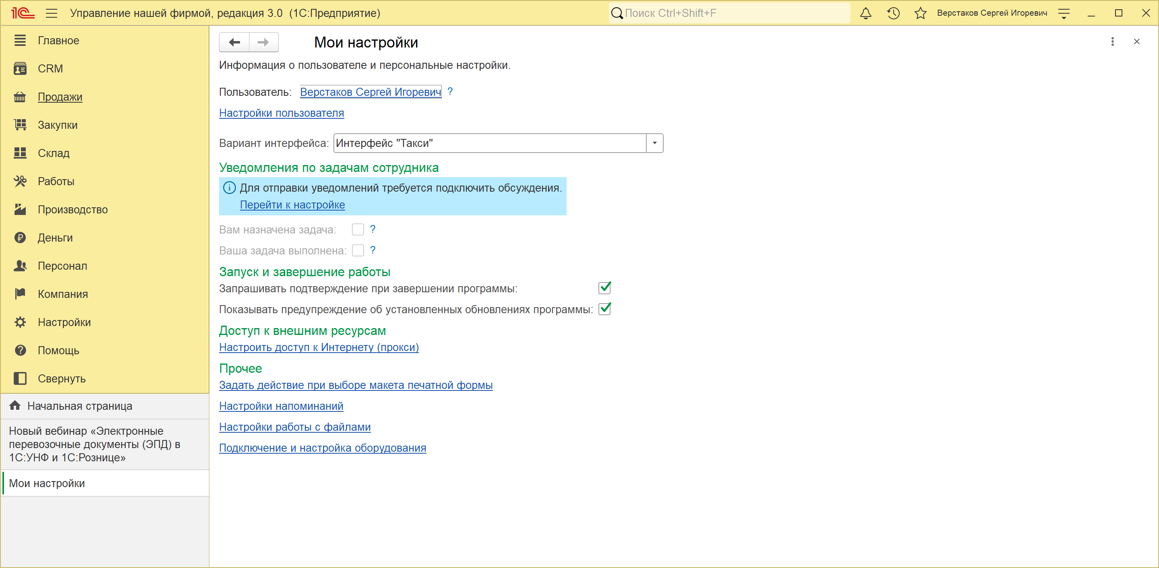
Task: Open the Главное section
Action: click(58, 41)
